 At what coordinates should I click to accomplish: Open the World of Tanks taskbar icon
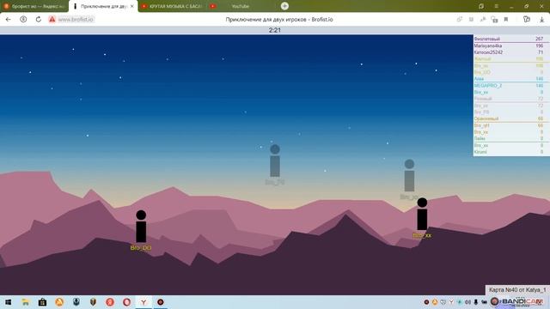[93, 302]
